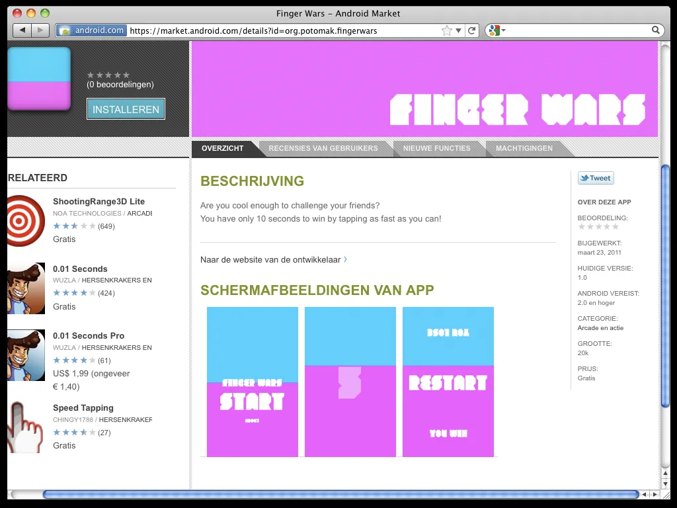
Task: Open the countdown 5 screenshot thumbnail
Action: pos(350,382)
